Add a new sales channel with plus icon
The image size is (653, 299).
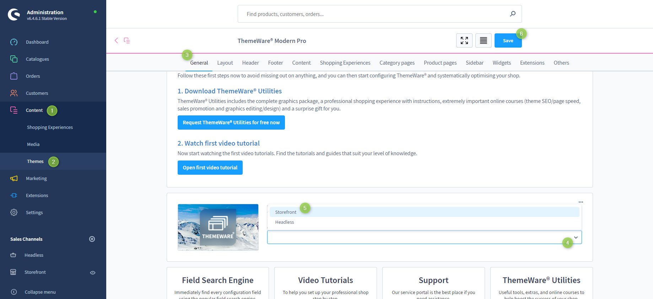(92, 239)
